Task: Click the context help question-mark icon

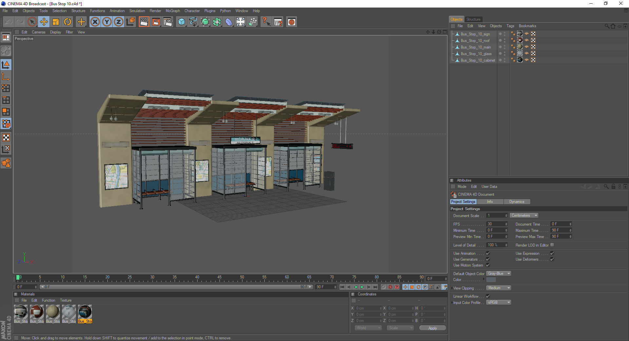Action: [x=266, y=22]
